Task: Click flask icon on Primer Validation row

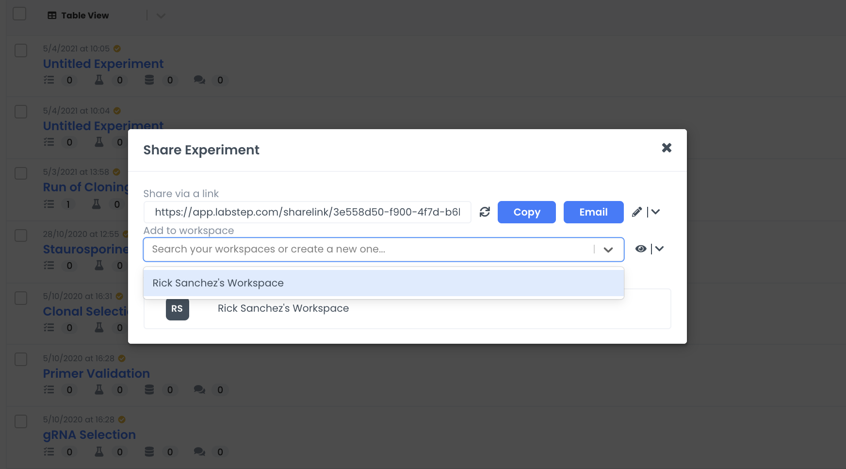Action: point(99,390)
